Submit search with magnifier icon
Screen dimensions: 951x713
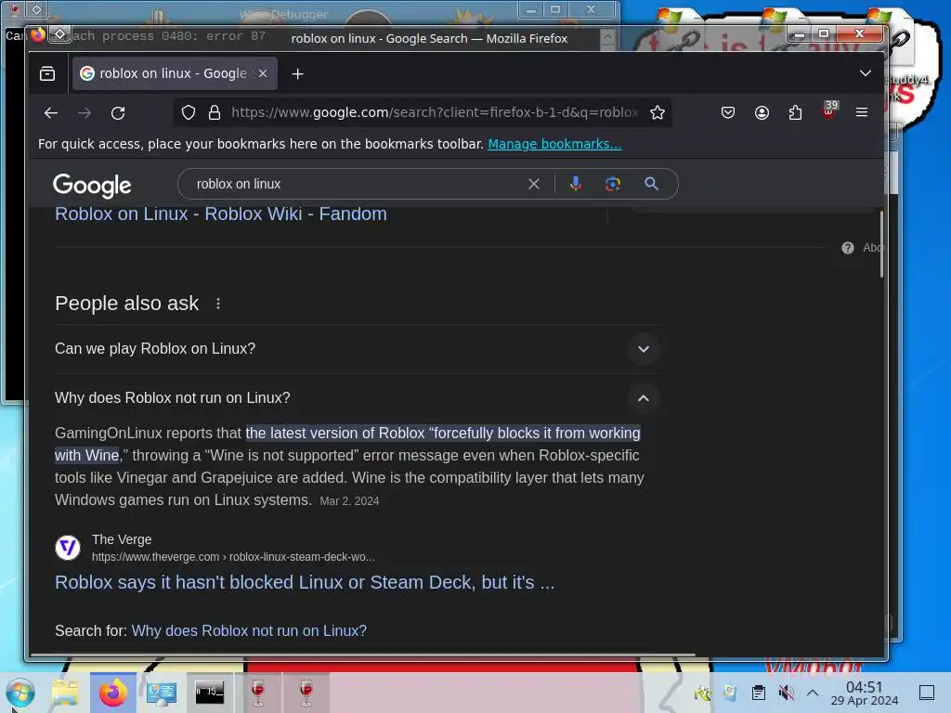651,184
